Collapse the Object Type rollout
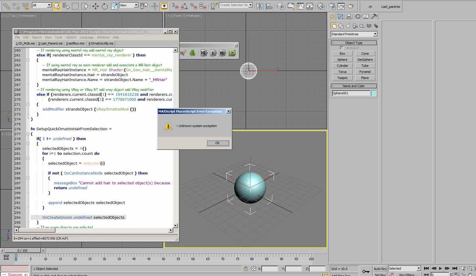The width and height of the screenshot is (476, 276). point(354,43)
